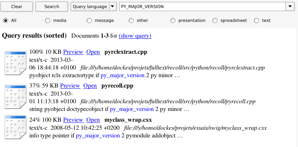
Task: Click the pyrclextract.cpp source file icon
Action: click(15, 63)
